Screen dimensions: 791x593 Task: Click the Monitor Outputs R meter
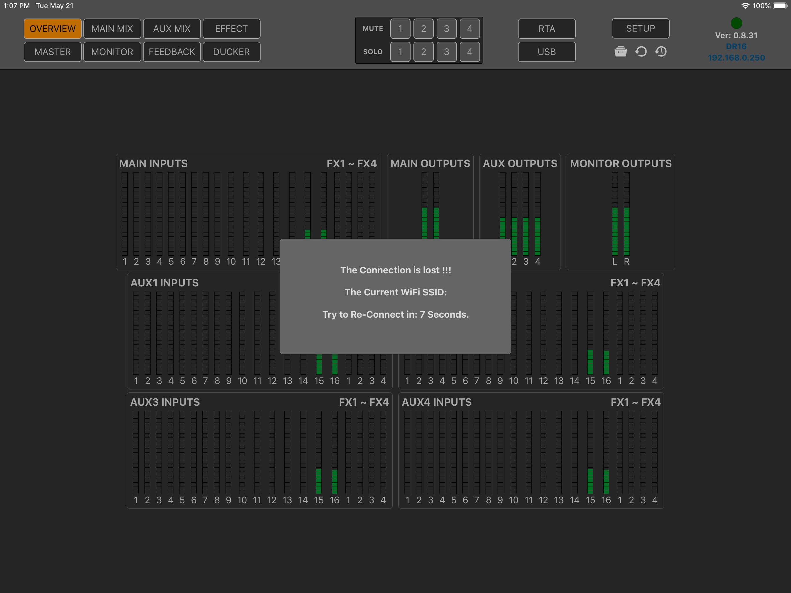click(627, 213)
